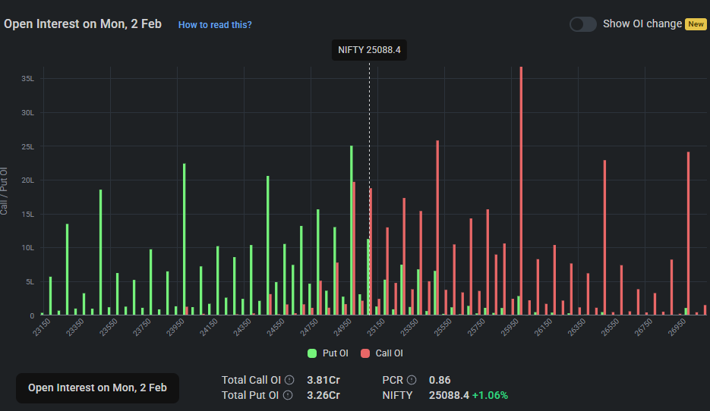Click the green +1.06% NIFTY change value
The image size is (710, 411).
(490, 395)
